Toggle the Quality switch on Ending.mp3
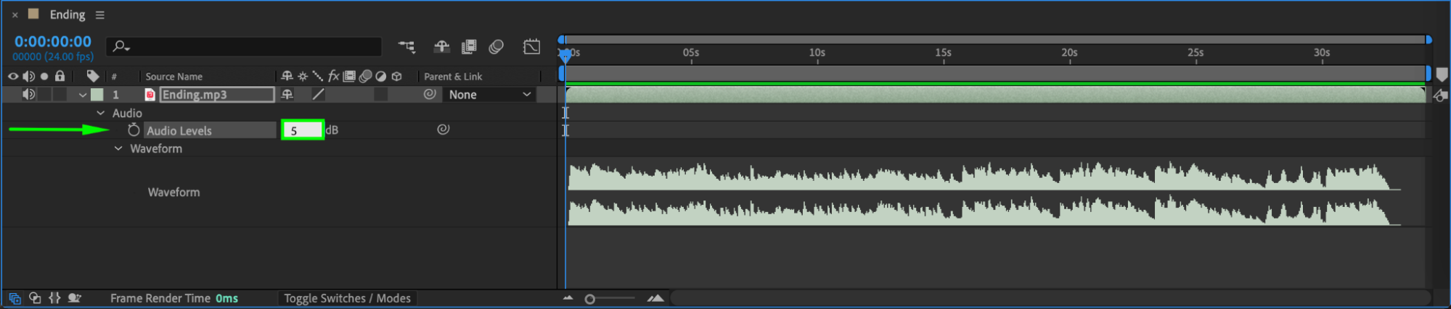 [x=318, y=94]
